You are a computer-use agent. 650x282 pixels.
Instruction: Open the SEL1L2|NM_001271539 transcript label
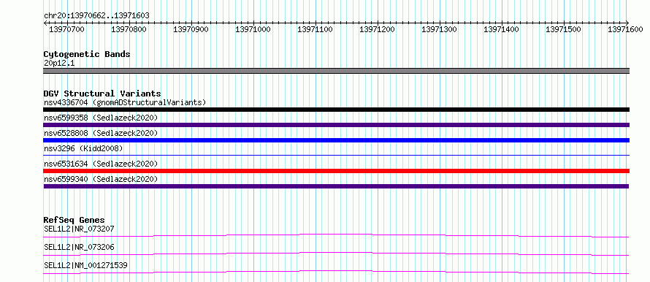pos(85,265)
